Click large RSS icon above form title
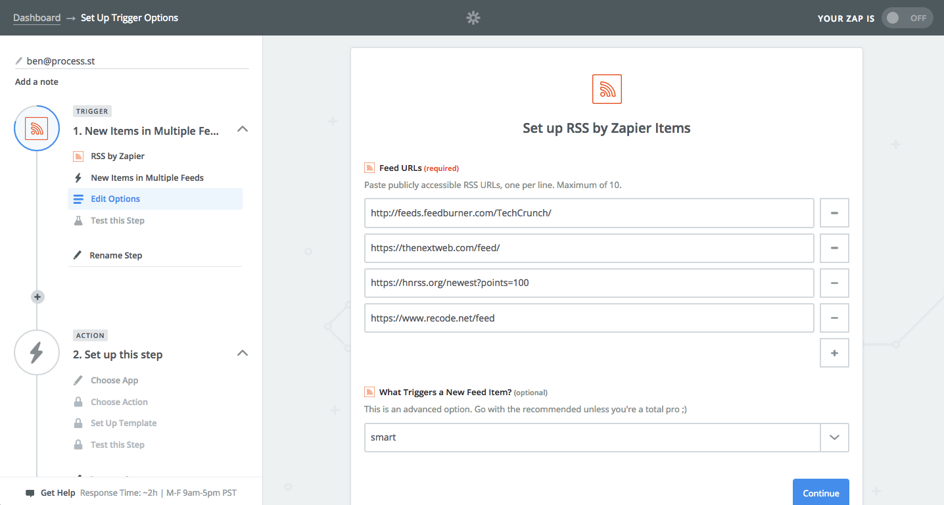944x505 pixels. pos(607,89)
